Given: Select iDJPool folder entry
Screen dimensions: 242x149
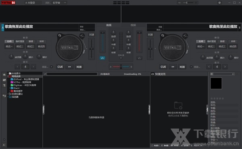Looking at the screenshot, I should 25,79.
